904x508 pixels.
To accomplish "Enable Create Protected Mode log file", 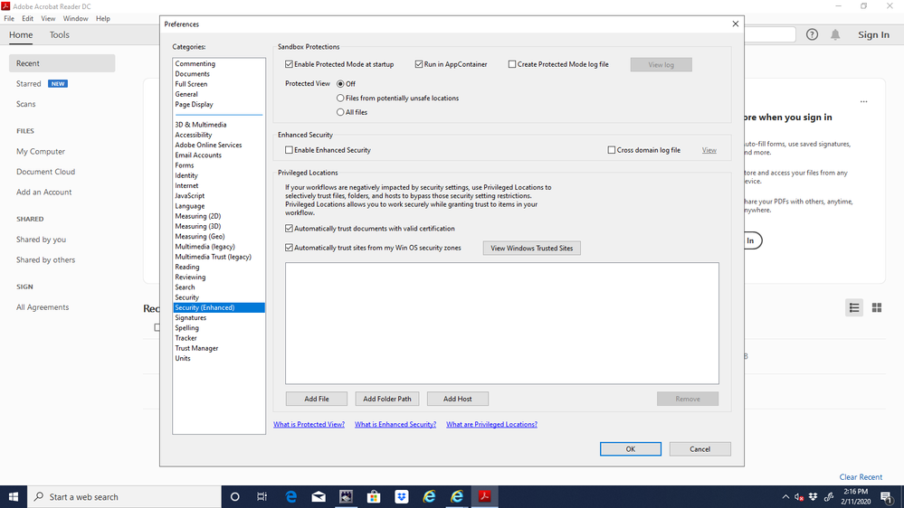I will (x=512, y=64).
